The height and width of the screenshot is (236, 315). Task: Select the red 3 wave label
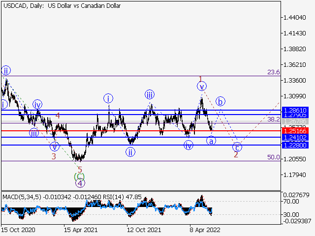[x=54, y=156]
